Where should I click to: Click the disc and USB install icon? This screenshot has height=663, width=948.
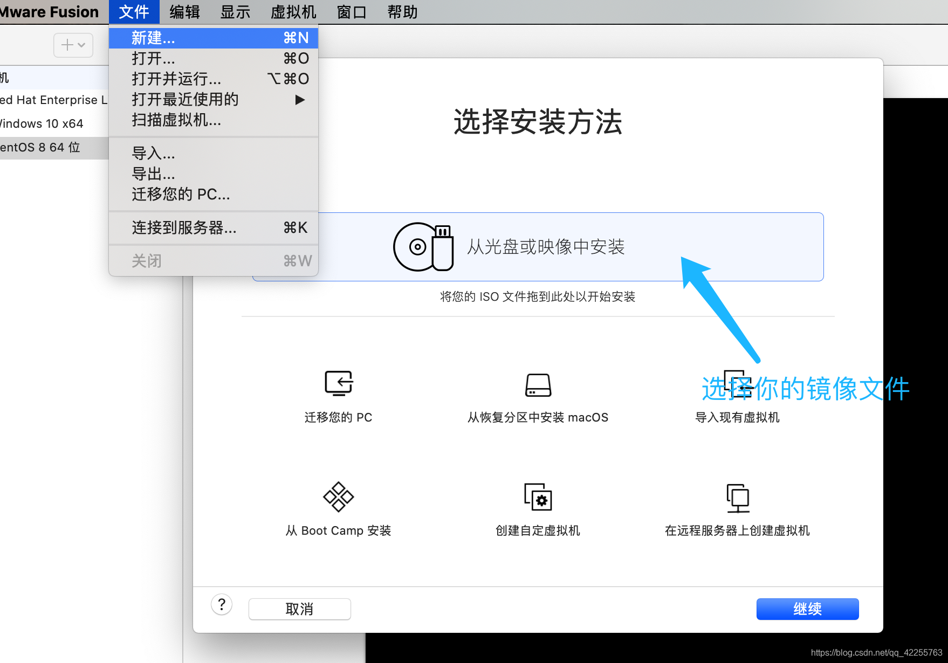pyautogui.click(x=423, y=247)
